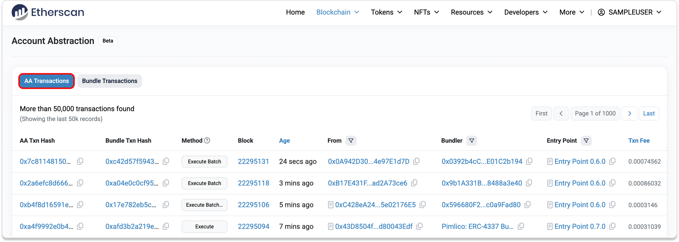
Task: Click the Etherscan logo
Action: click(x=48, y=12)
